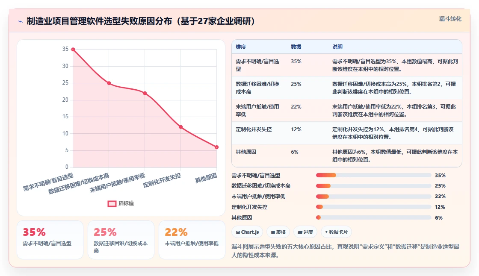Screen dimensions: 479x276
Task: Click the 35% value in the table
Action: (296, 62)
